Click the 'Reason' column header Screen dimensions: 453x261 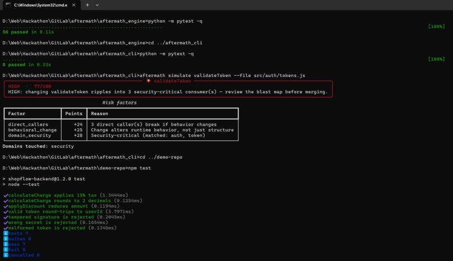(x=99, y=113)
